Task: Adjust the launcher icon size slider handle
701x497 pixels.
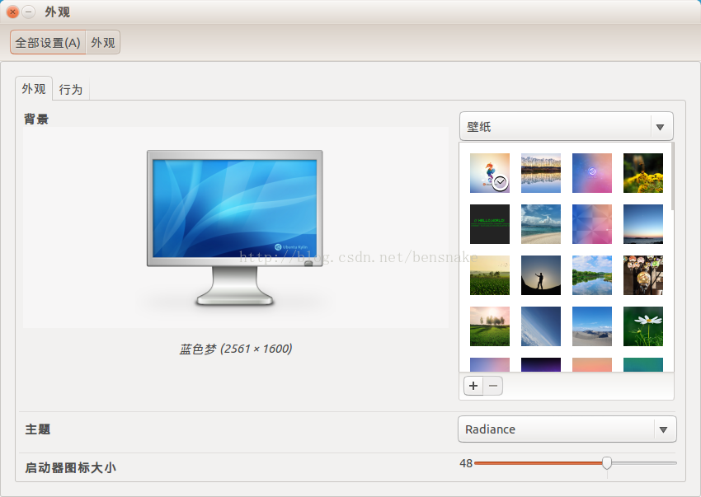Action: [x=607, y=462]
